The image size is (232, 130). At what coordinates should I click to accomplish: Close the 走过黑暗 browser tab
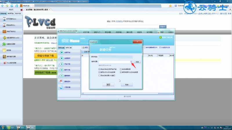coord(50,10)
